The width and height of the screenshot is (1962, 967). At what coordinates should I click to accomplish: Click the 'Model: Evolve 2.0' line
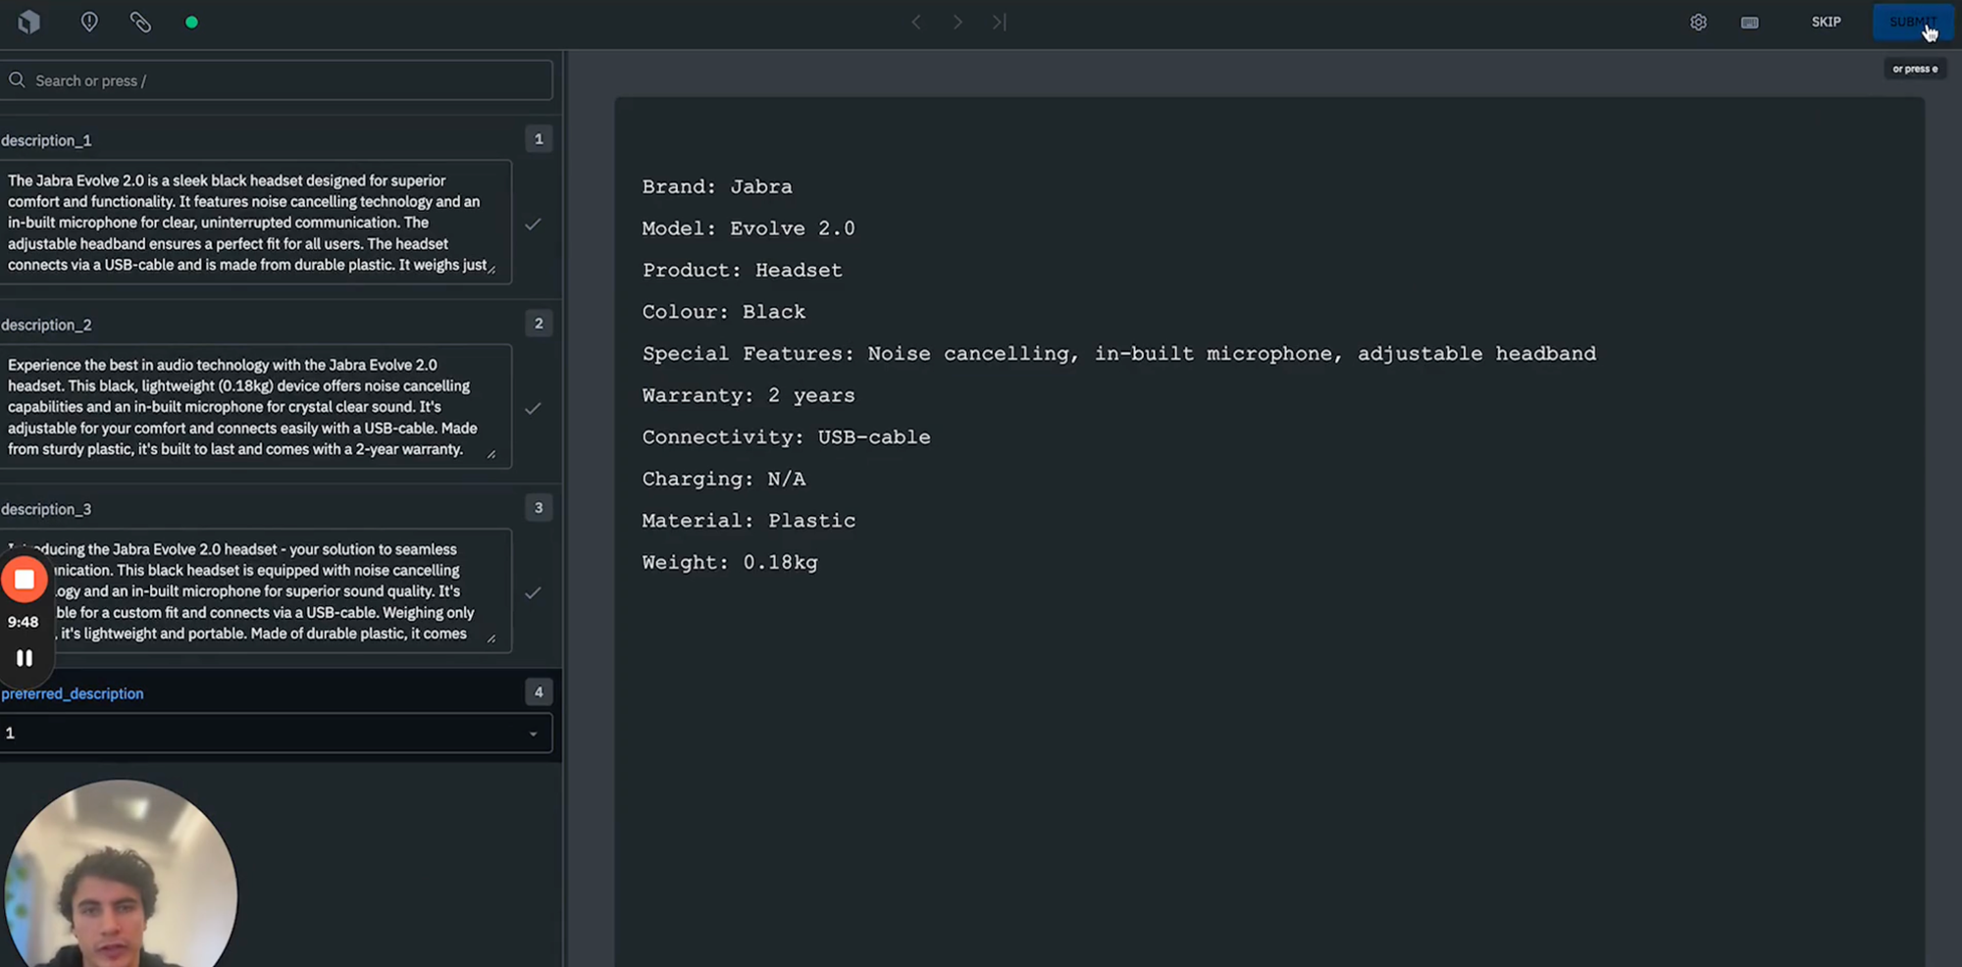[x=749, y=229]
